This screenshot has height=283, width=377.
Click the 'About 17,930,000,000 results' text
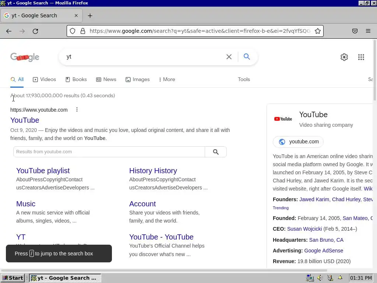[x=45, y=95]
